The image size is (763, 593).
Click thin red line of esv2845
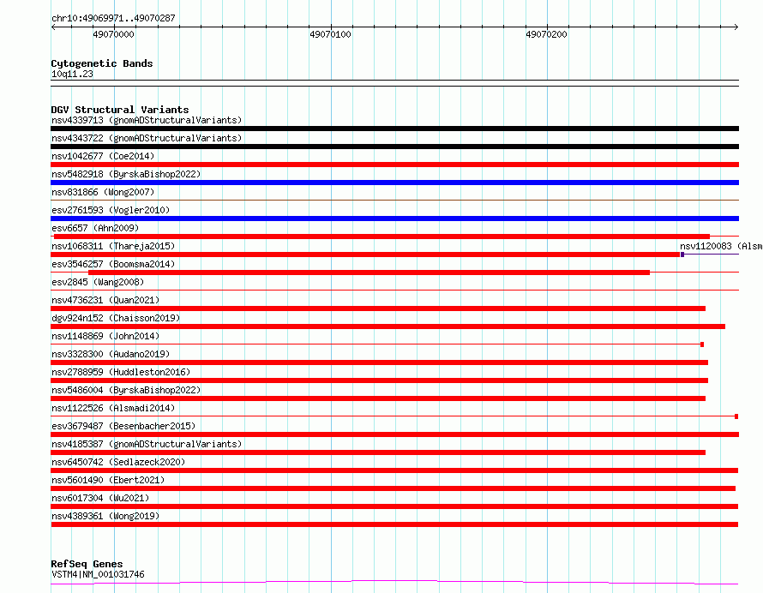click(394, 290)
